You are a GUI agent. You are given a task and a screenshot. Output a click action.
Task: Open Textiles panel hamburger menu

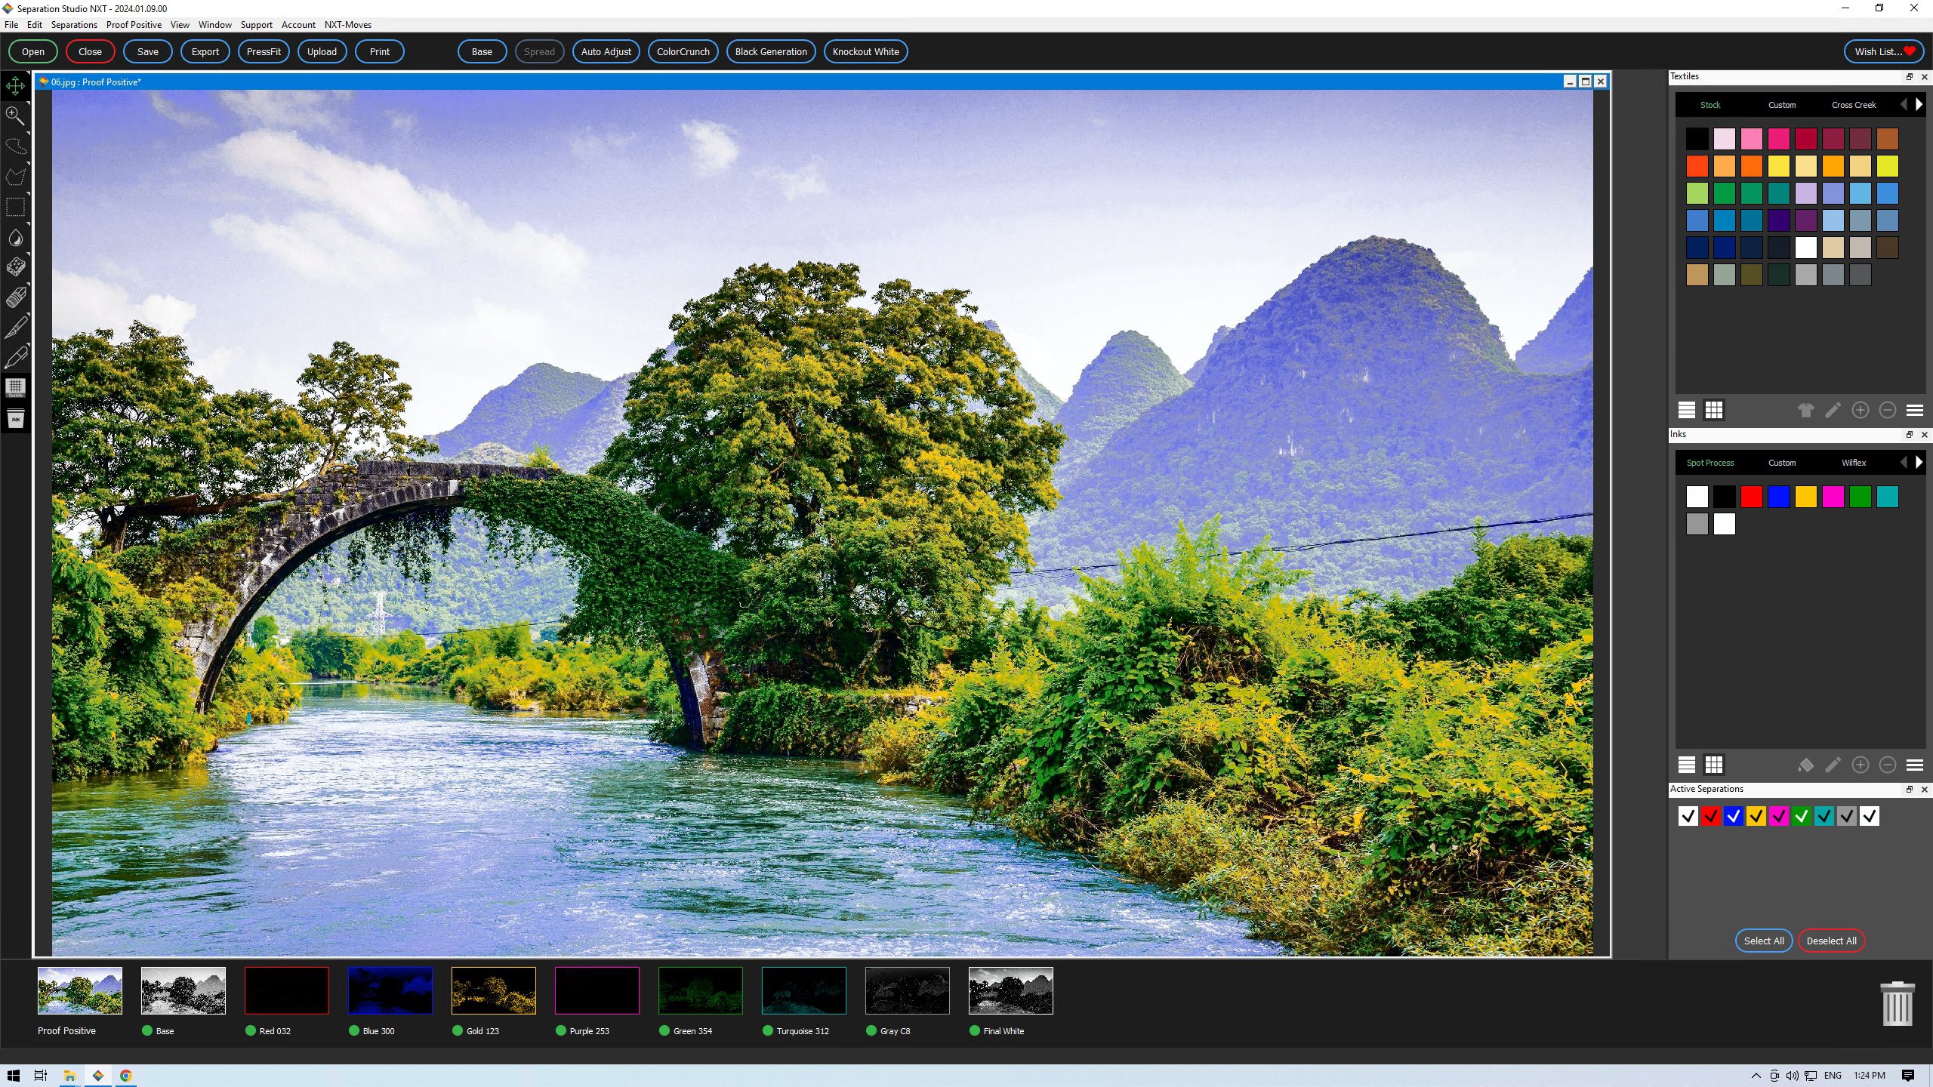[1914, 410]
